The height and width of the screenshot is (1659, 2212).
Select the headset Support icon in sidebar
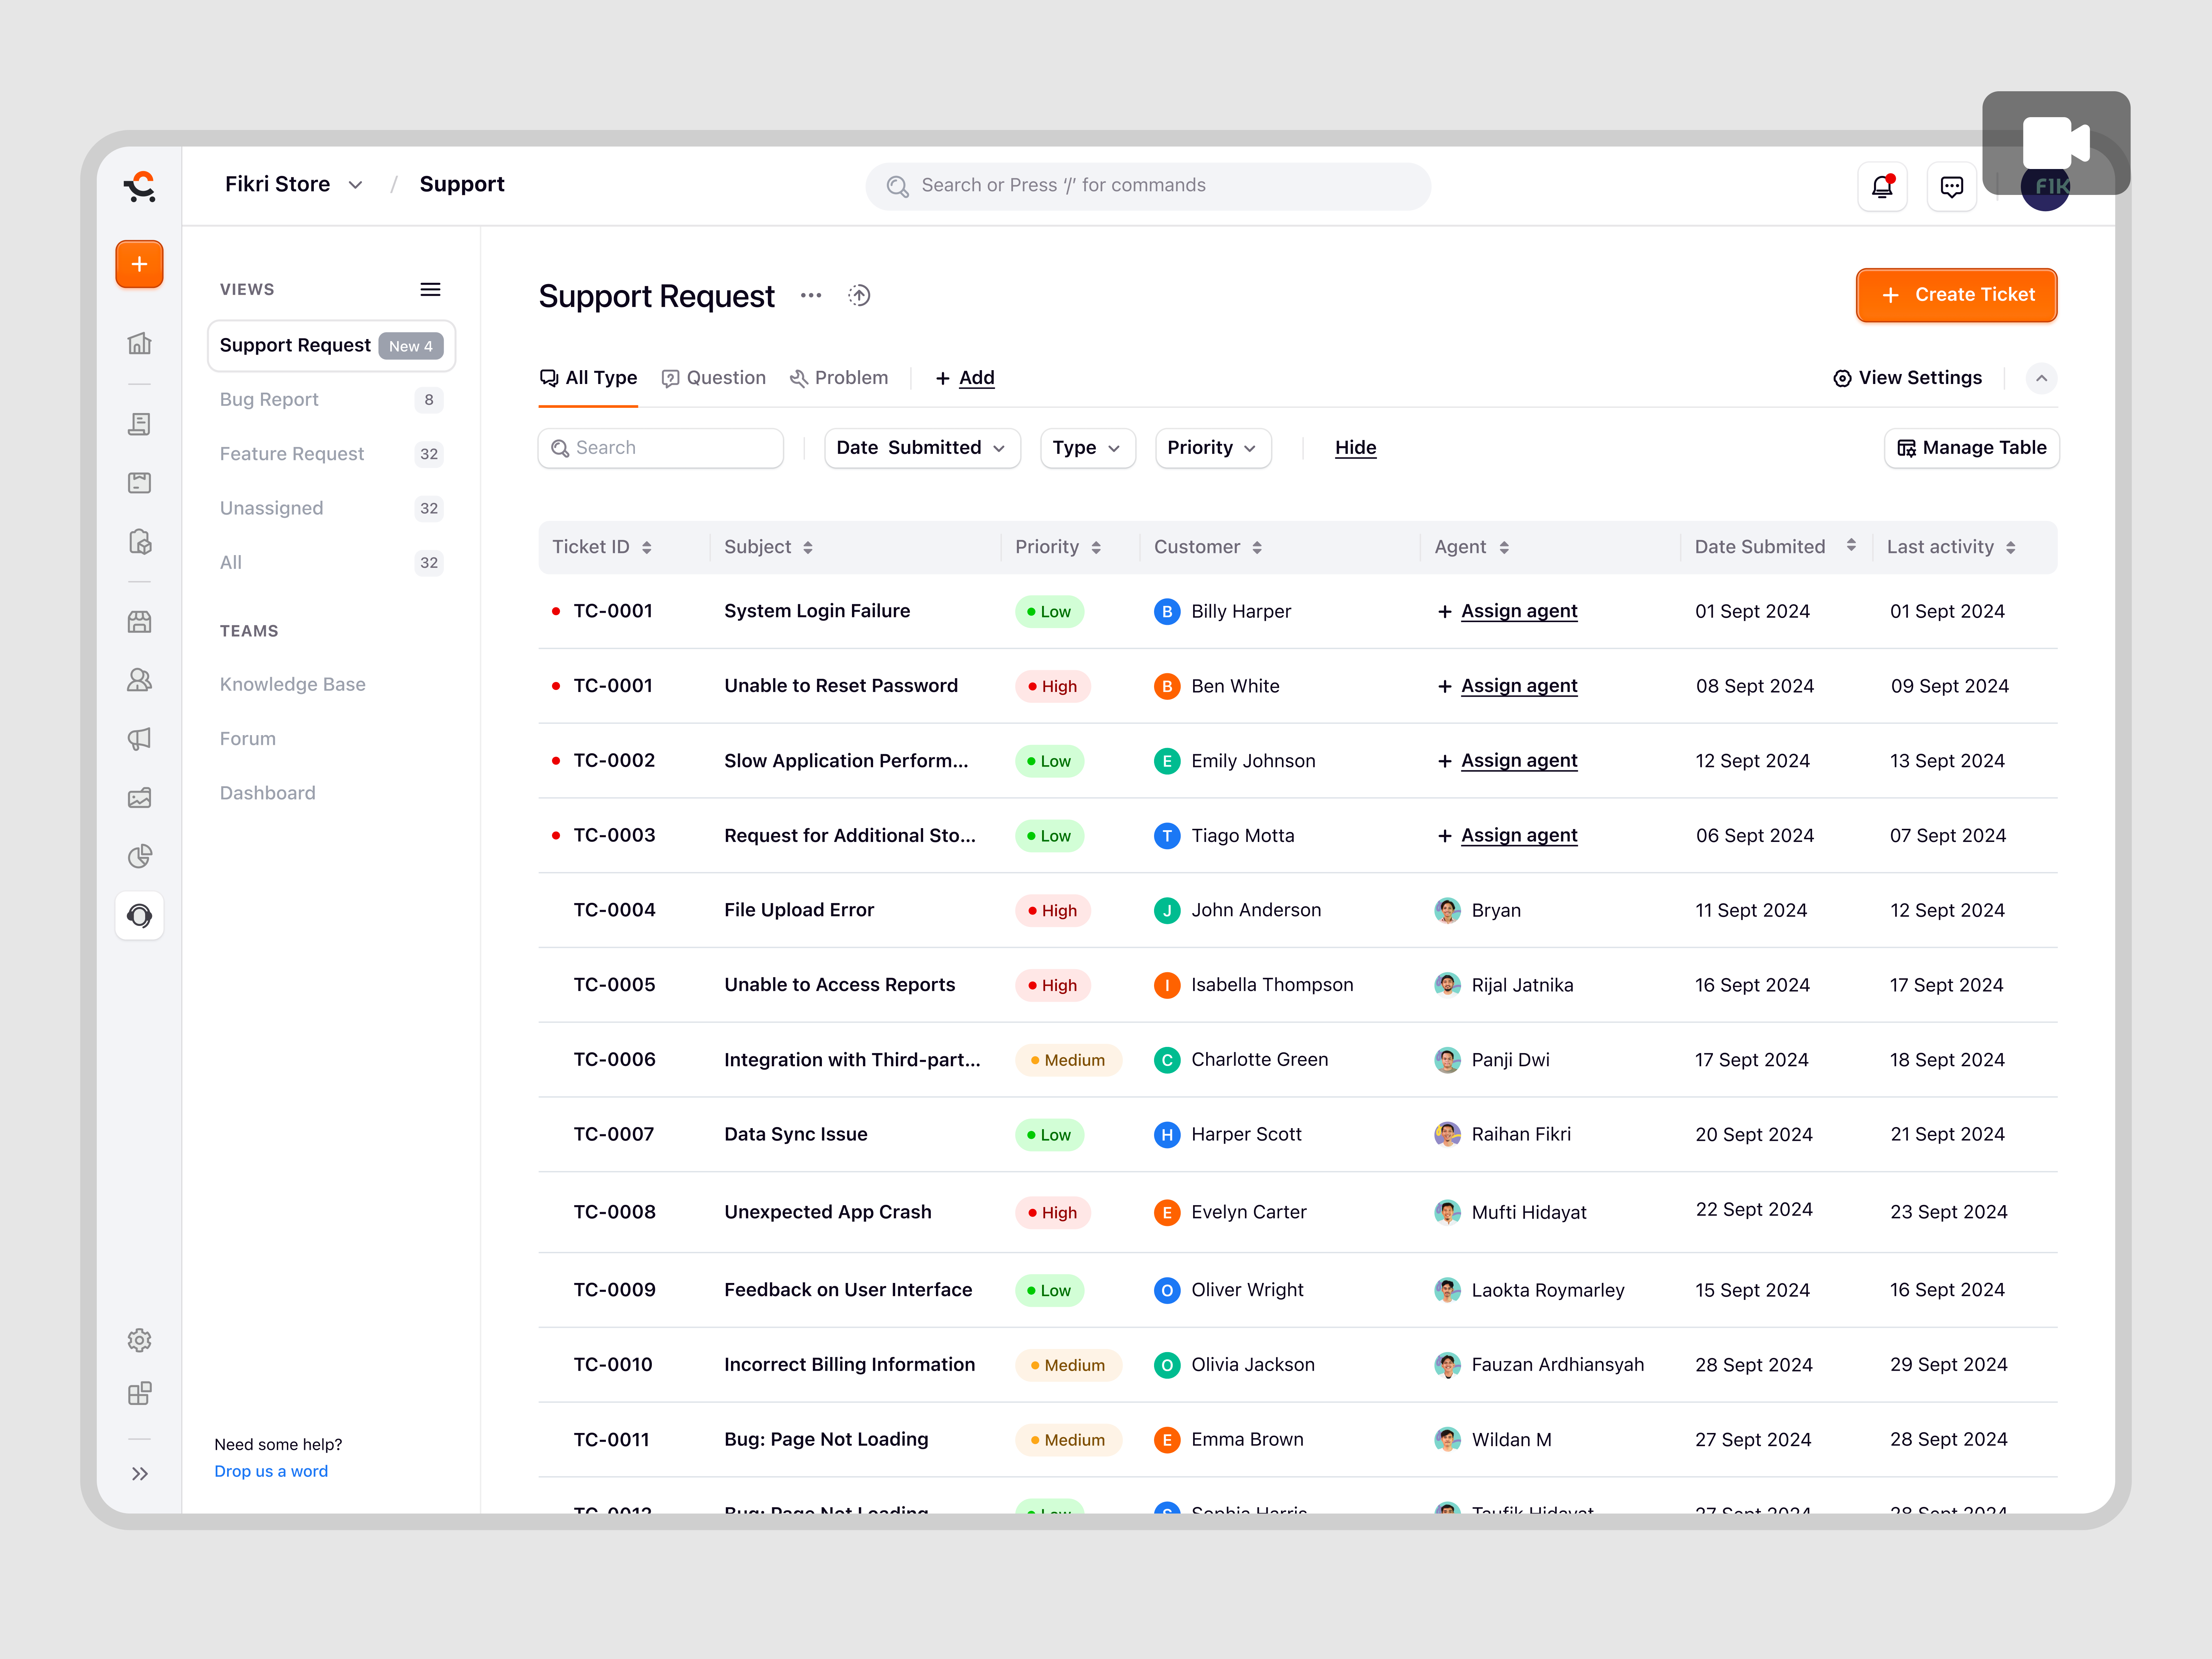[x=140, y=915]
